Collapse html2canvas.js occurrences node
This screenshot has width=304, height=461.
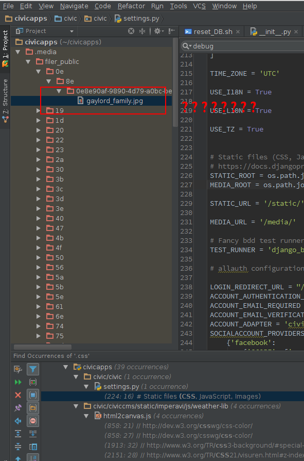(x=86, y=416)
